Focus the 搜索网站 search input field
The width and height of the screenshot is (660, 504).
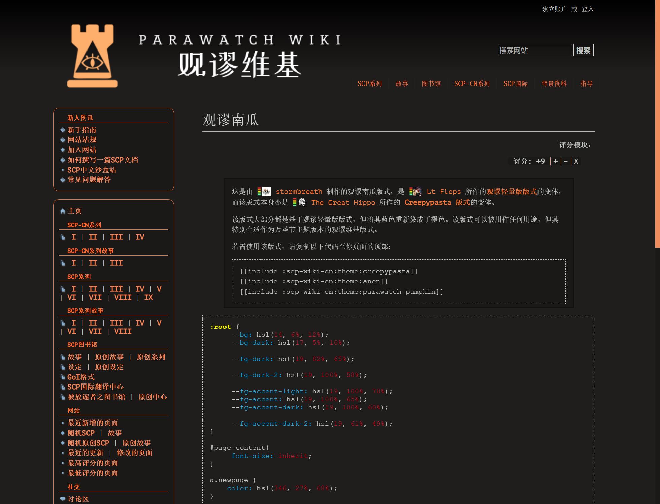click(x=534, y=50)
